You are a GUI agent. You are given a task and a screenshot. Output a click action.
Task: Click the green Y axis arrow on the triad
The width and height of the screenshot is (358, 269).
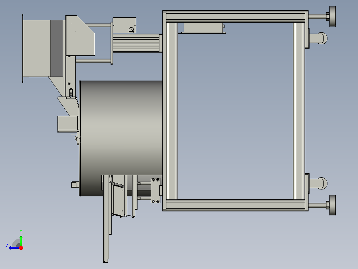point(21,240)
